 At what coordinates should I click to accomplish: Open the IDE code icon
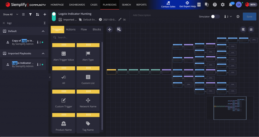[199, 5]
